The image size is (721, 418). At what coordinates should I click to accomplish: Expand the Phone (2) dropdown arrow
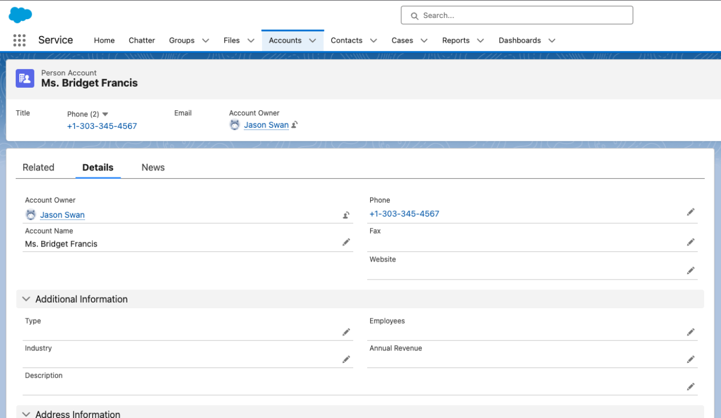pyautogui.click(x=105, y=114)
